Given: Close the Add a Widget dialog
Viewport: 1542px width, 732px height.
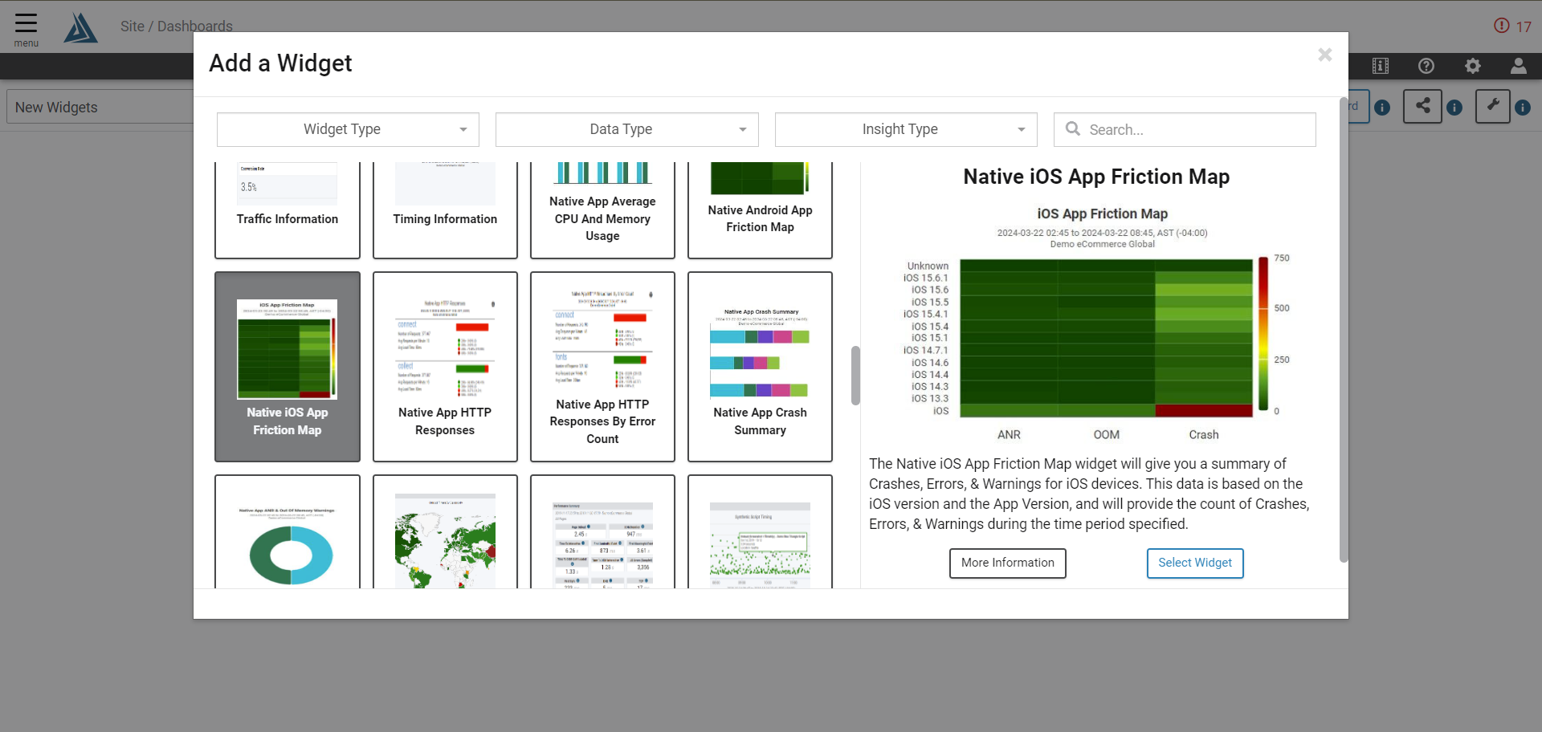Looking at the screenshot, I should (1324, 55).
